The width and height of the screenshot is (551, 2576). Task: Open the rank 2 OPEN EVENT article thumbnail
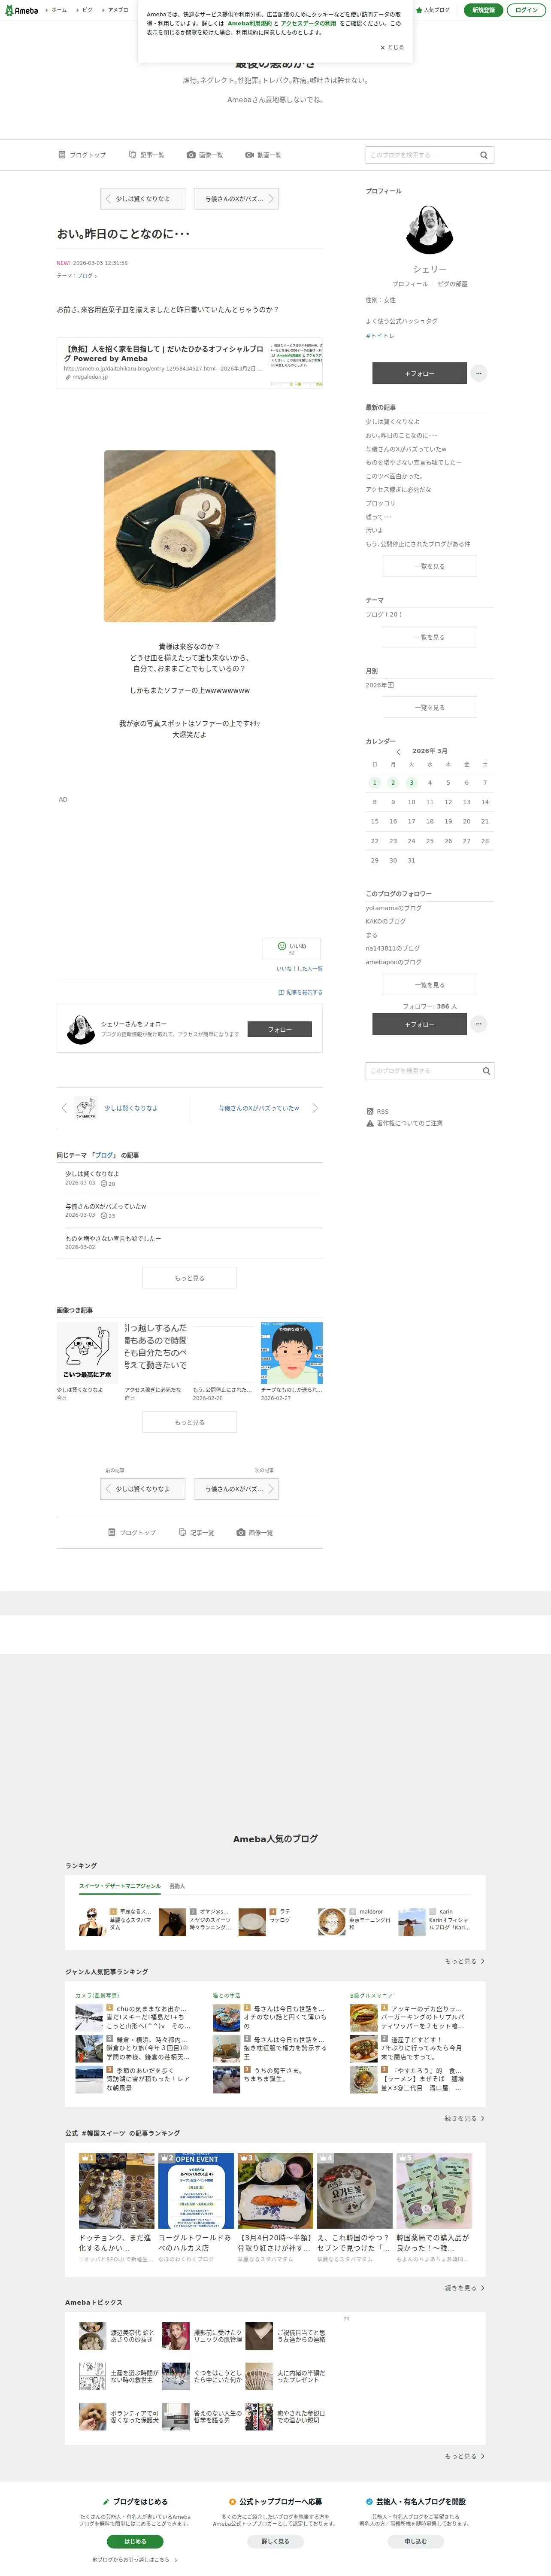point(196,2190)
